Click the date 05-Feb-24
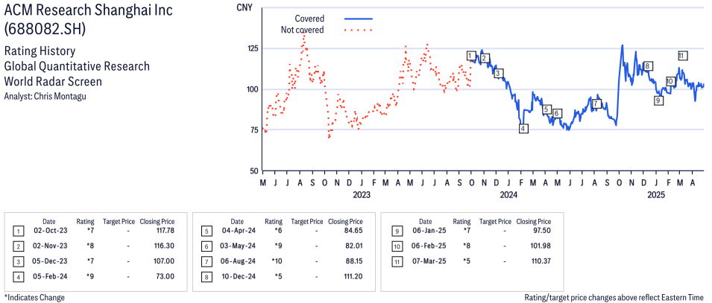Screen dimensions: 712x303 49,275
